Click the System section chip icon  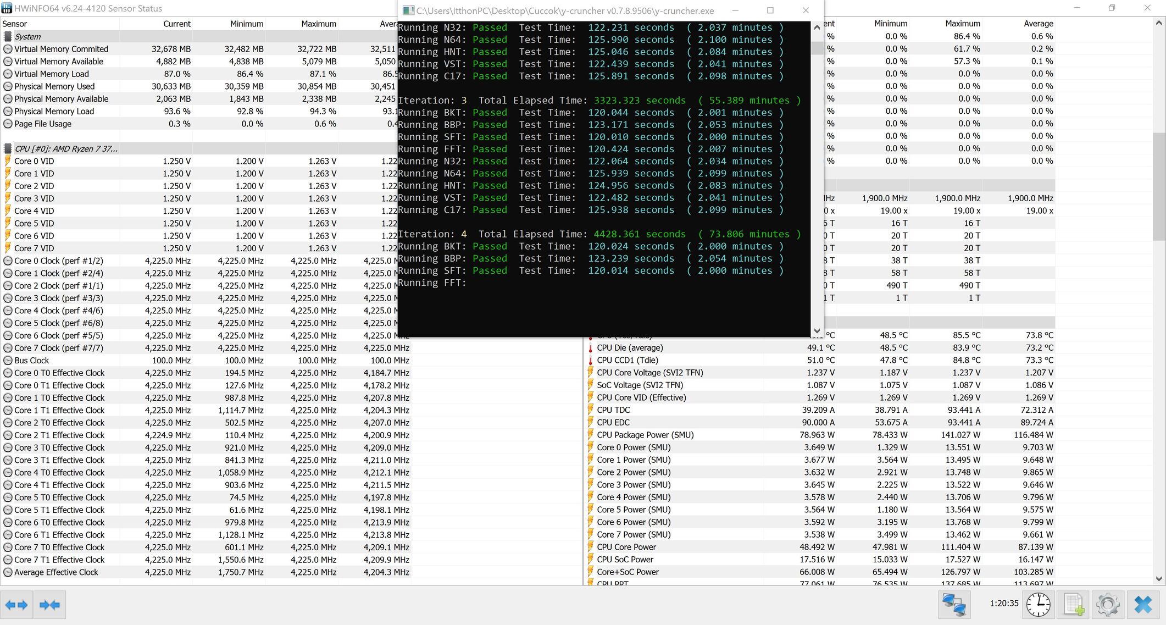(8, 36)
